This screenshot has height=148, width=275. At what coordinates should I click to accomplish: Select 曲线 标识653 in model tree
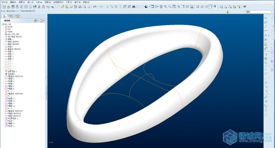coord(12,41)
